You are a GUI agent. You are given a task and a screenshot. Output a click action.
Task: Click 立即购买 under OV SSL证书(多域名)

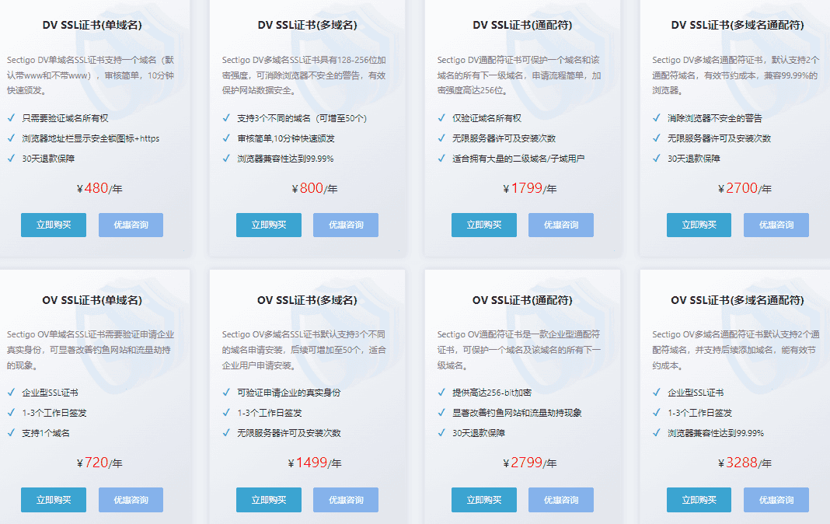268,500
